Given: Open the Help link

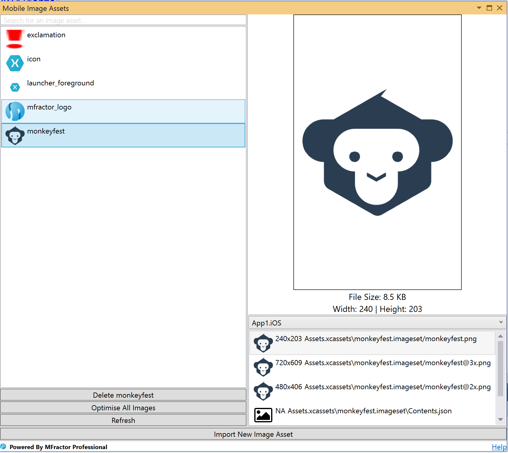Looking at the screenshot, I should (499, 447).
